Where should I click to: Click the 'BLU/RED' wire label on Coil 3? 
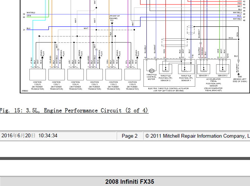point(88,60)
